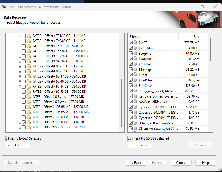The height and width of the screenshot is (172, 222).
Task: Click the folder icon of FAT32 Offset# 731.33 GB
Action: coord(29,36)
